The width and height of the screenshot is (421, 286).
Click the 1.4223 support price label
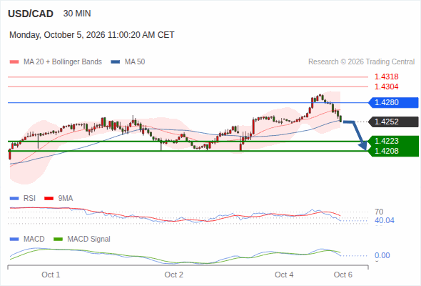pyautogui.click(x=387, y=141)
